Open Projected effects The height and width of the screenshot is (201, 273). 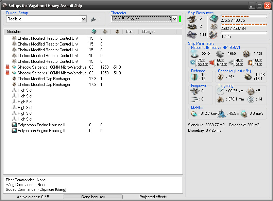pyautogui.click(x=153, y=197)
